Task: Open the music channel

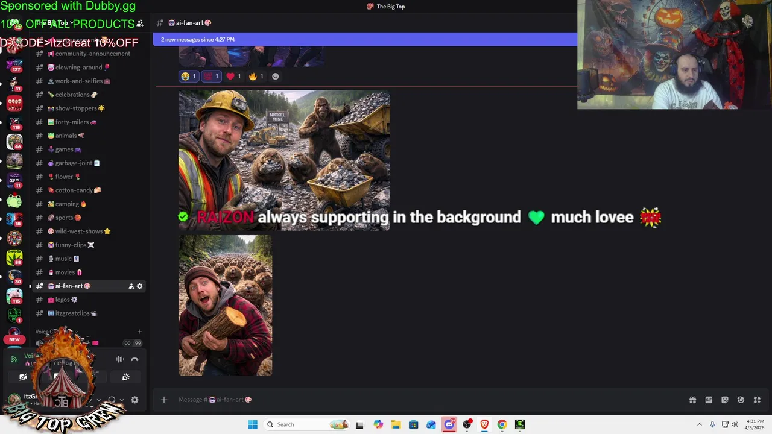Action: click(89, 259)
